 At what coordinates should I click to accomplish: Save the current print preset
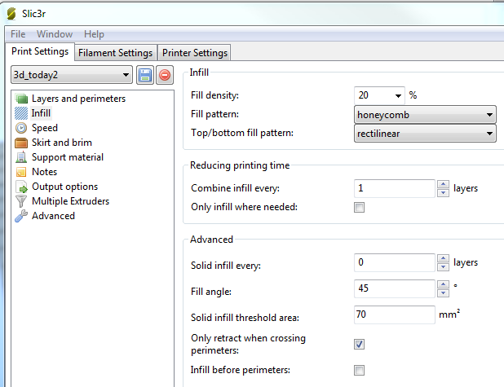[x=145, y=75]
